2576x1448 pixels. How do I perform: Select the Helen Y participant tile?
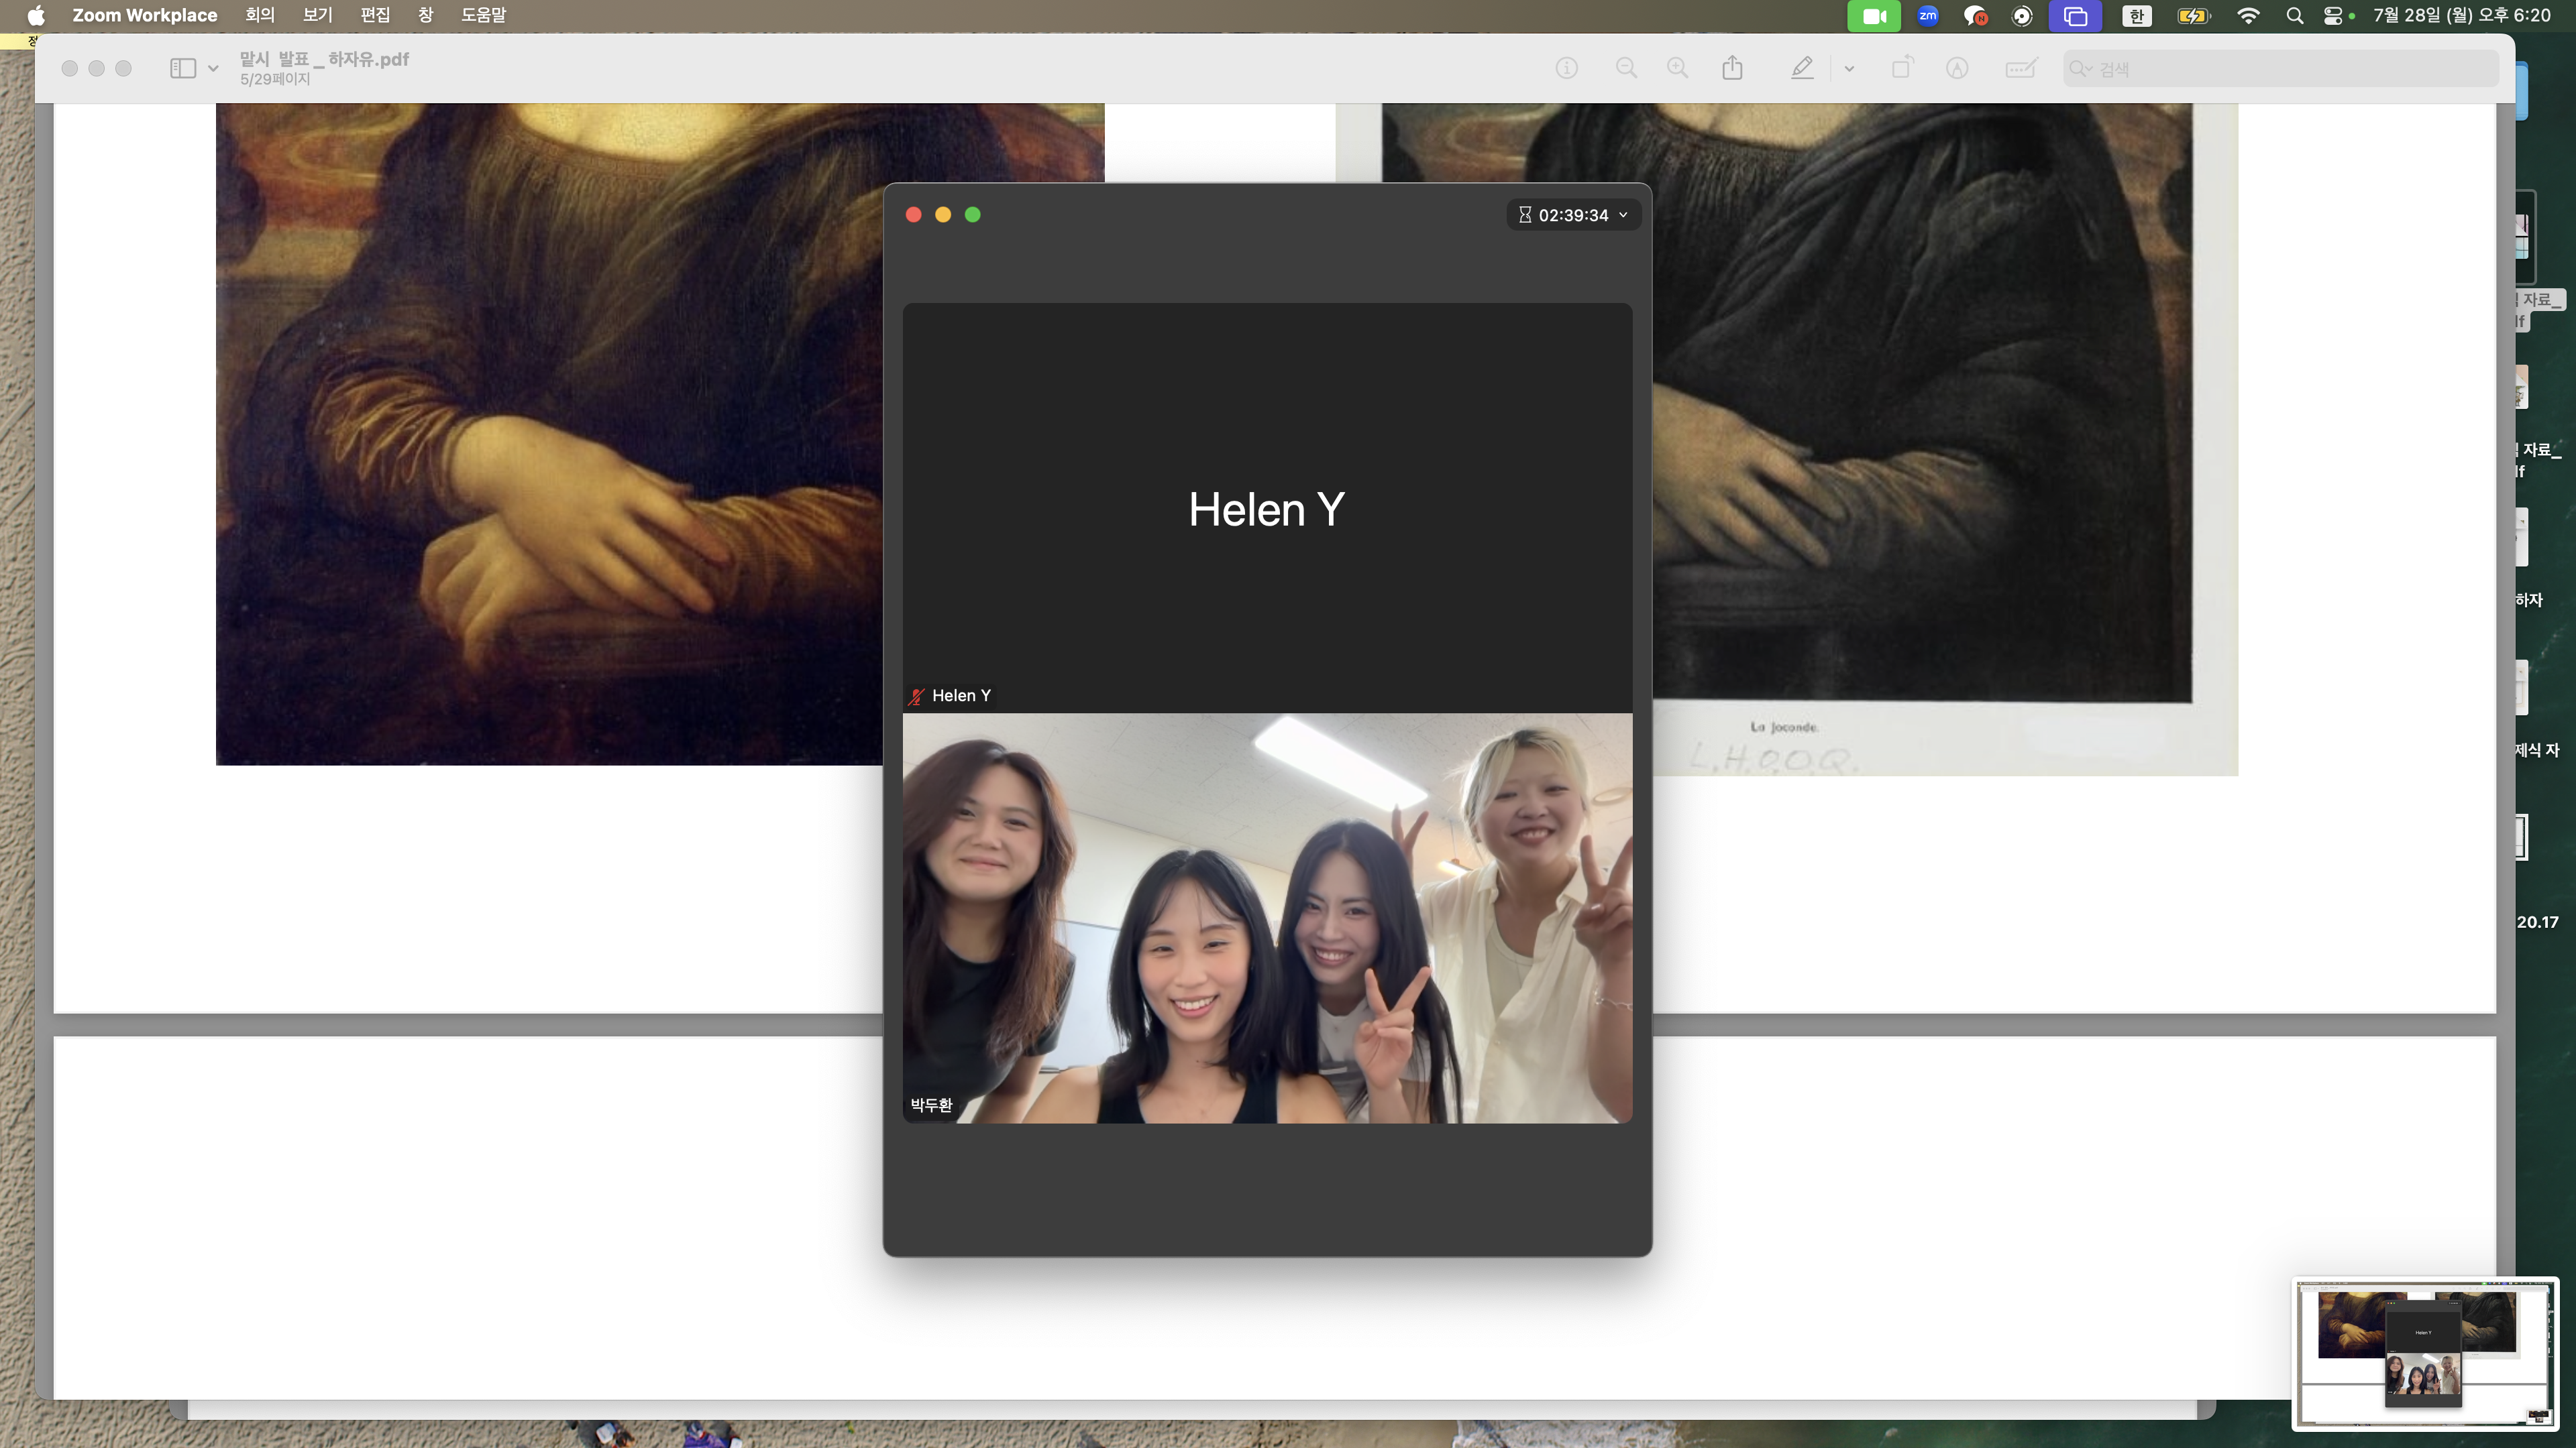[x=1267, y=507]
